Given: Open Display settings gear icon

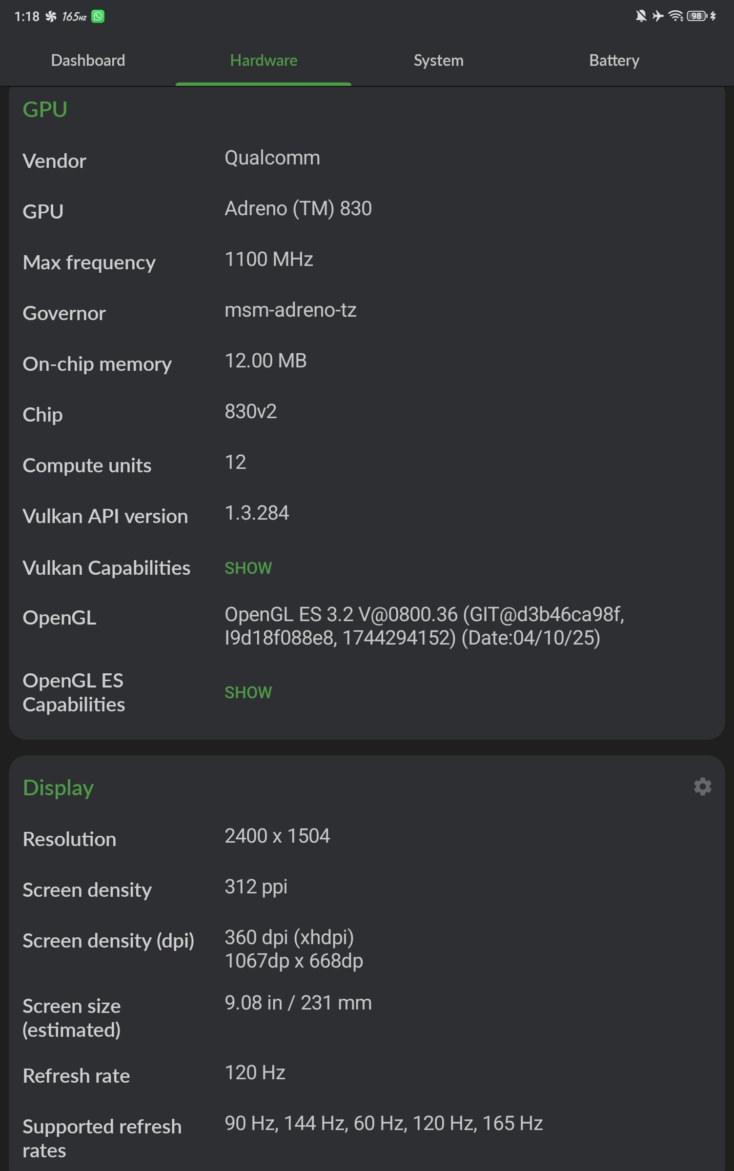Looking at the screenshot, I should click(702, 787).
